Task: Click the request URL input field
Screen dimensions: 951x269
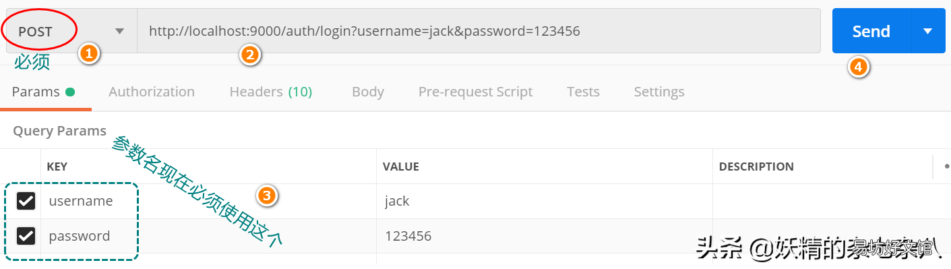Action: (x=479, y=31)
